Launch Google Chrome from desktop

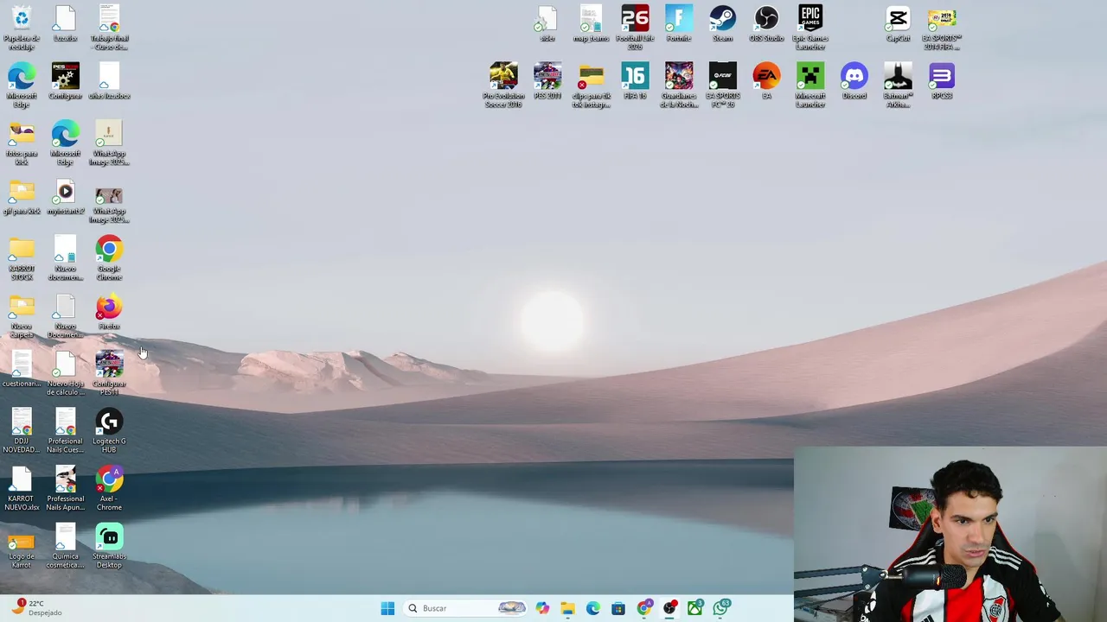109,258
